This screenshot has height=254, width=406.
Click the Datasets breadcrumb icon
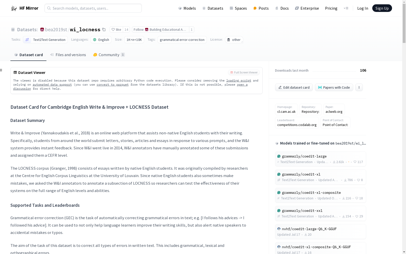[x=13, y=29]
